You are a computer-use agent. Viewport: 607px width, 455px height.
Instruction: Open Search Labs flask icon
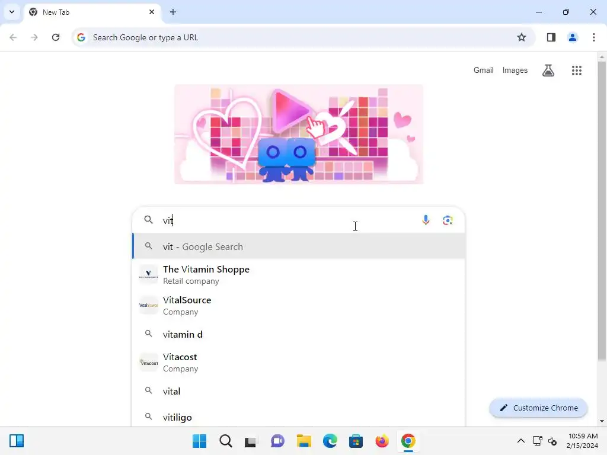(x=548, y=71)
